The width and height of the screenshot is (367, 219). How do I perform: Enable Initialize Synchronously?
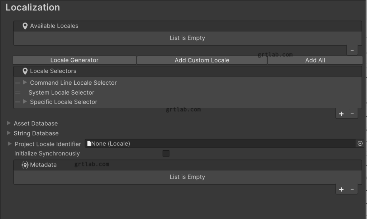point(166,153)
